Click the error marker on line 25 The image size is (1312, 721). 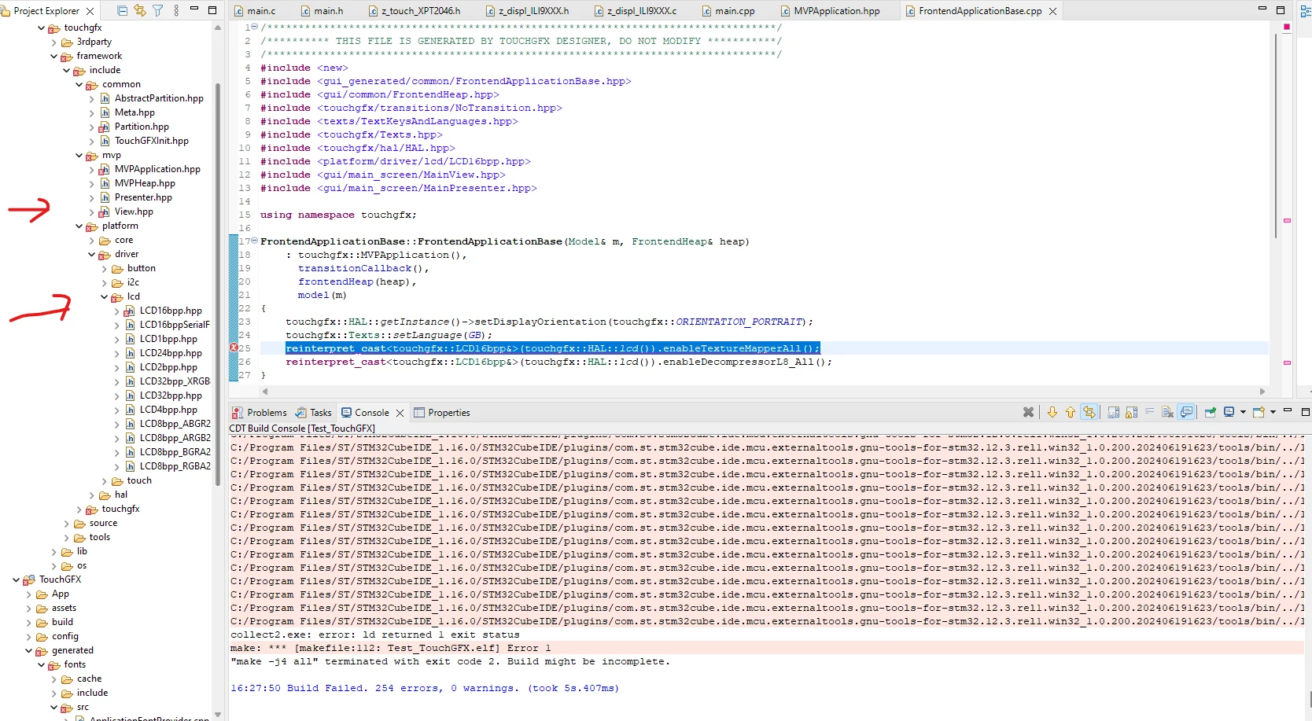tap(234, 348)
